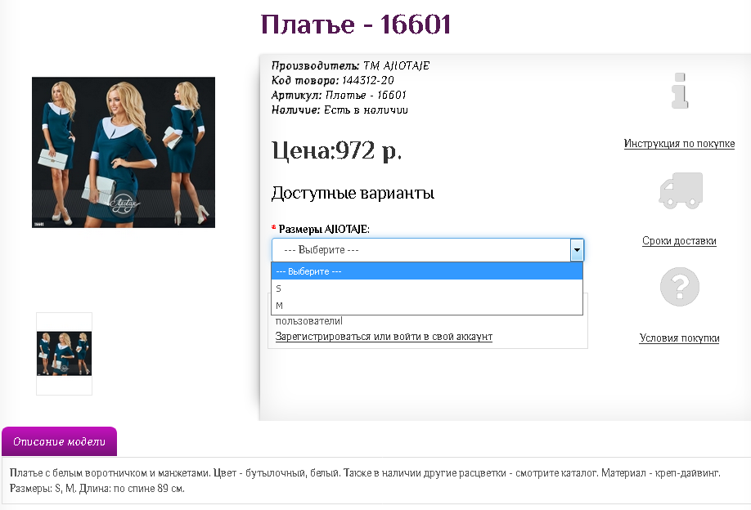Click the main dress product image
Image resolution: width=751 pixels, height=510 pixels.
click(x=124, y=152)
